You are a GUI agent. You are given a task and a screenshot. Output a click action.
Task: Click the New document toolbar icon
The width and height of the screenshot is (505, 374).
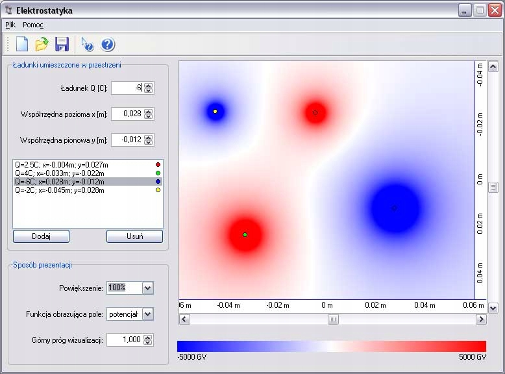tap(22, 44)
